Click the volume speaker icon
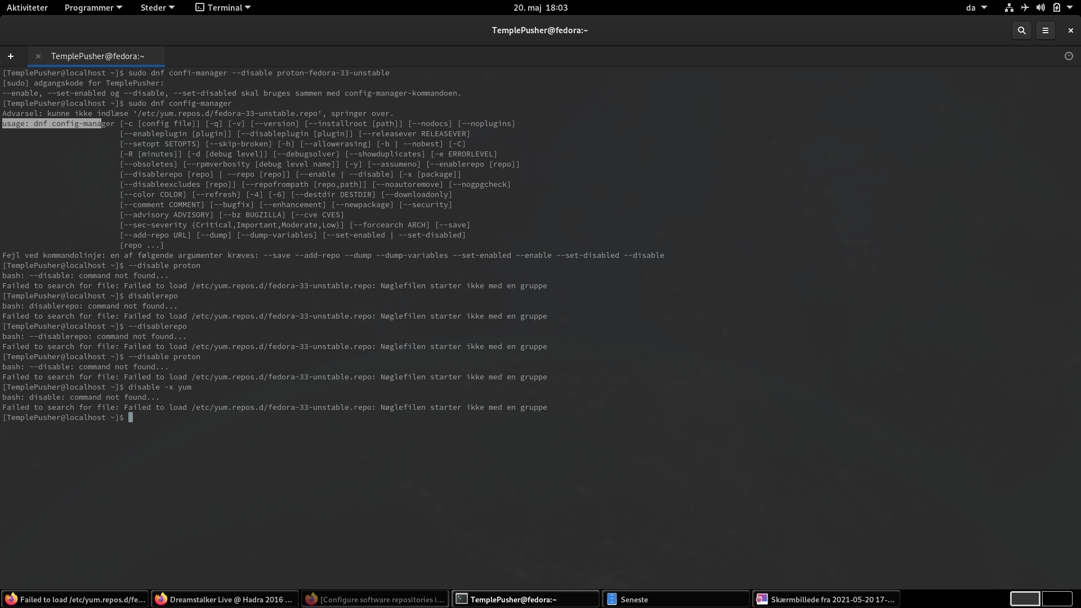Screen dimensions: 1081x608 (x=1040, y=8)
